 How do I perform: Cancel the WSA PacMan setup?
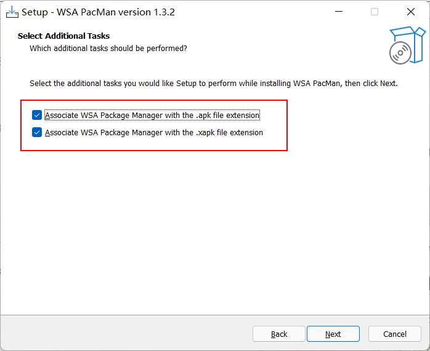point(395,334)
